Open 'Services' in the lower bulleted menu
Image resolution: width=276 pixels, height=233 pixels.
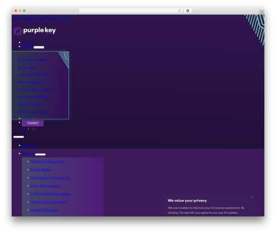pyautogui.click(x=28, y=154)
